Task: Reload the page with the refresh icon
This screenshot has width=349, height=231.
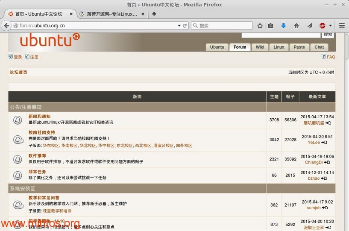Action: point(185,26)
